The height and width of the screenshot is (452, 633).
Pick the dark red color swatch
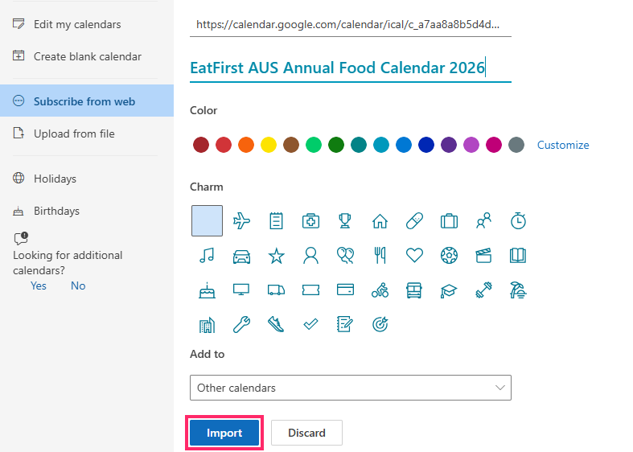click(x=201, y=145)
